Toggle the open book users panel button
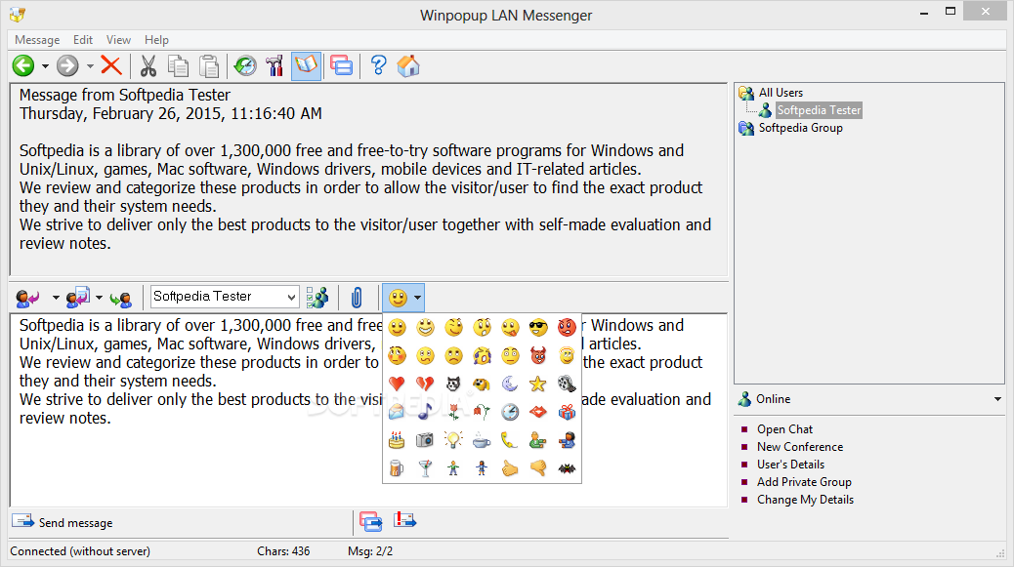1014x567 pixels. click(306, 65)
